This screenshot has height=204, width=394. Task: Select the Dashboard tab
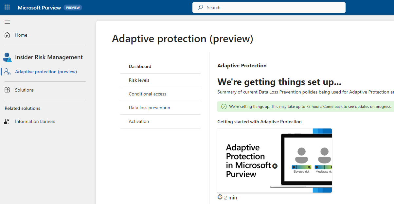[140, 66]
